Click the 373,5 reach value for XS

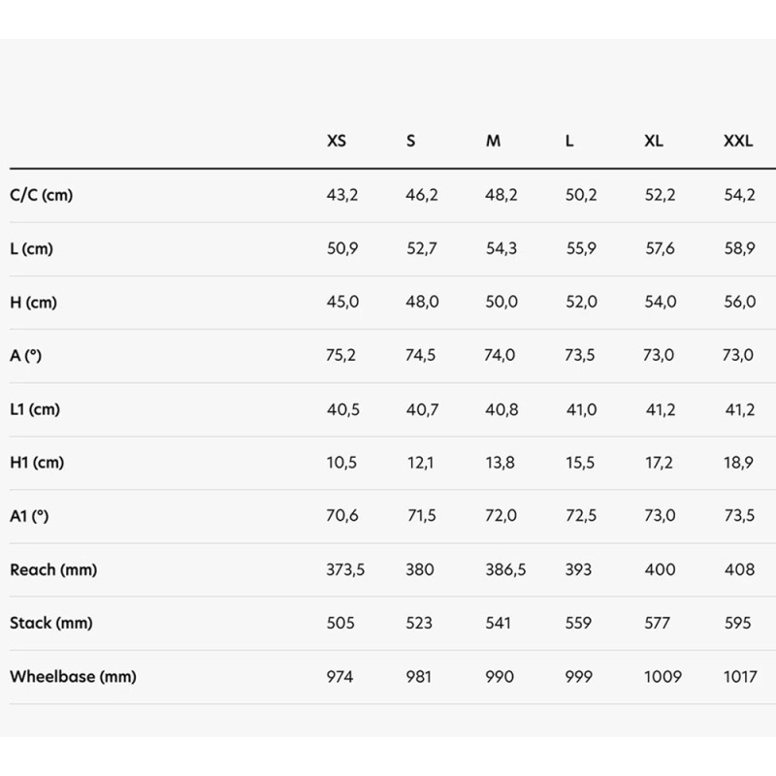[x=344, y=569]
